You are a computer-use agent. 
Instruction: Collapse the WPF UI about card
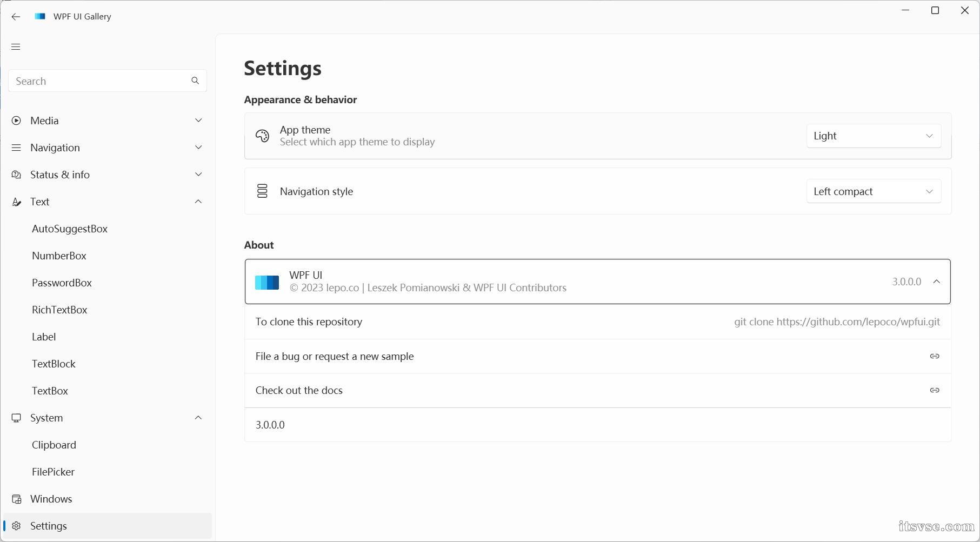[x=937, y=282]
